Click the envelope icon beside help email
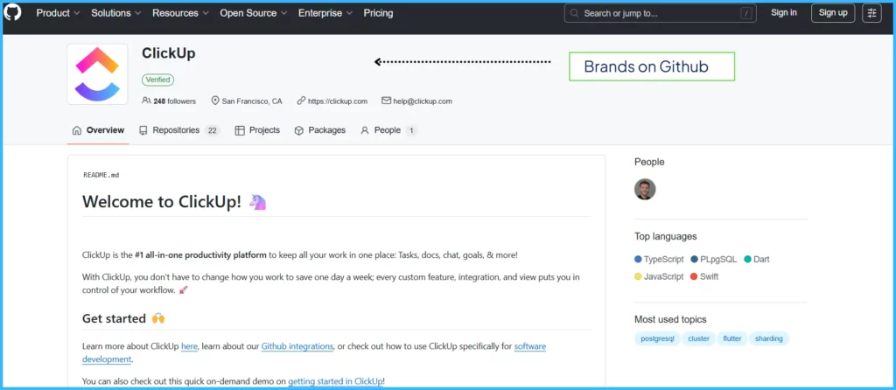The image size is (896, 390). pos(386,101)
